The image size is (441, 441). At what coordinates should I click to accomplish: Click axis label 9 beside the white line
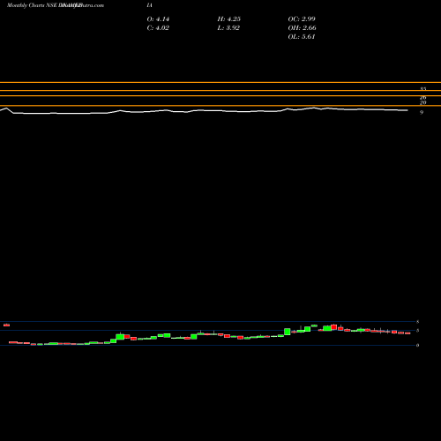(x=422, y=112)
